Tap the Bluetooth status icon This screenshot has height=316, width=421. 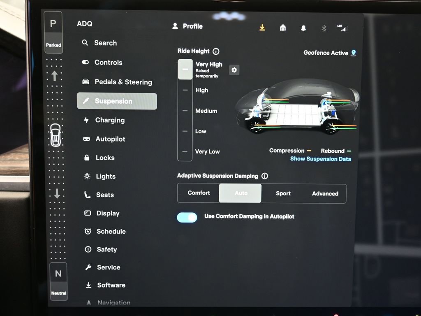click(x=324, y=28)
